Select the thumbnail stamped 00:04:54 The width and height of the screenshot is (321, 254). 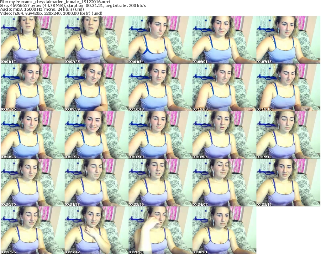160,40
